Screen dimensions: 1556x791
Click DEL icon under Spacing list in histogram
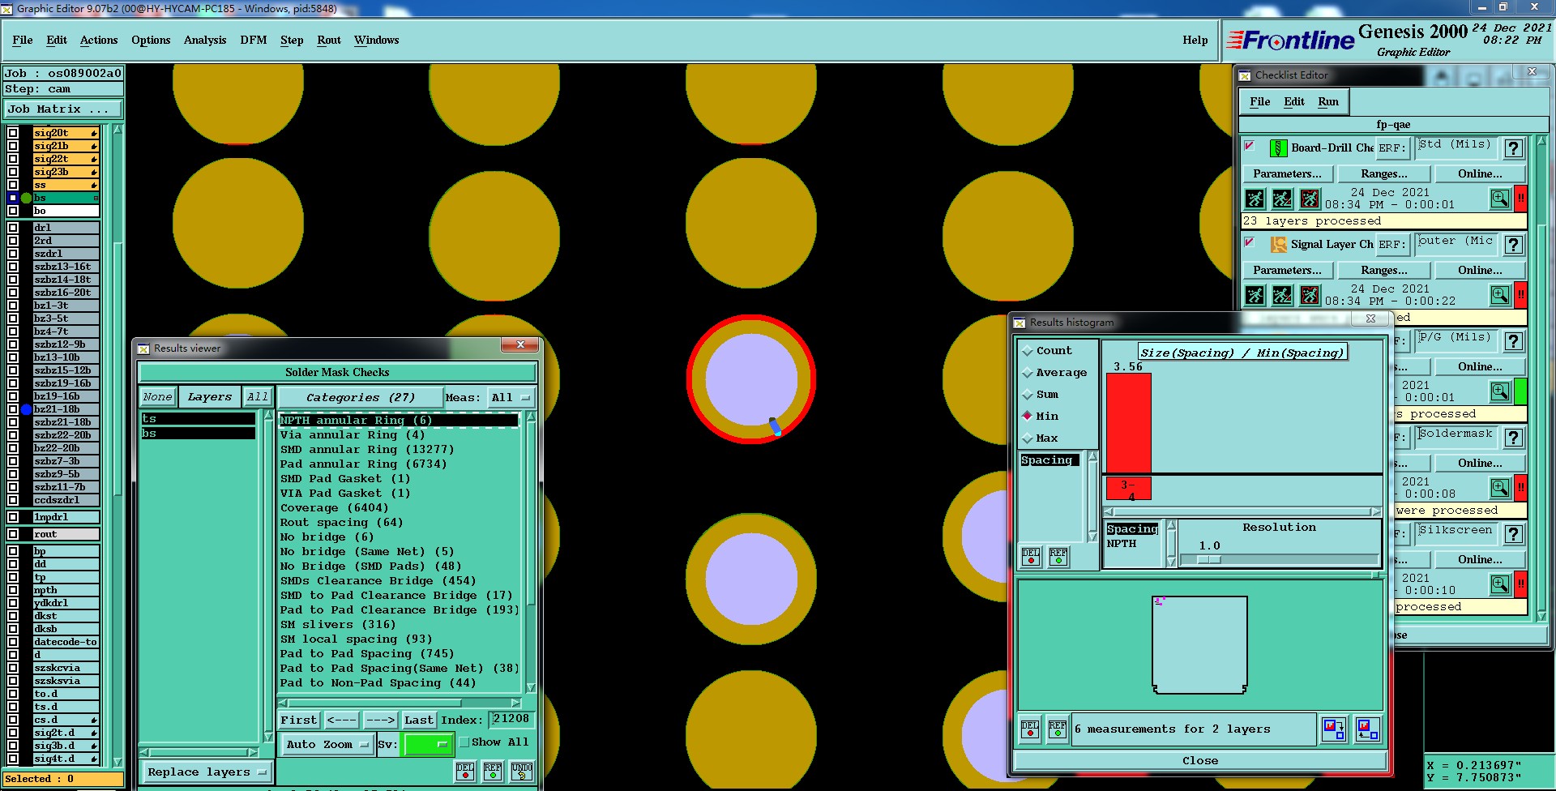tap(1031, 557)
